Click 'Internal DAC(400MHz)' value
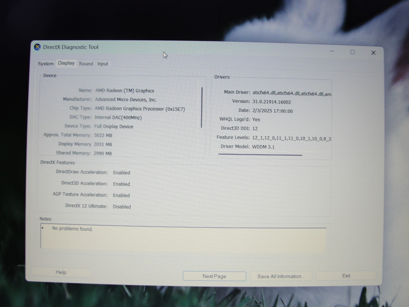 point(118,117)
